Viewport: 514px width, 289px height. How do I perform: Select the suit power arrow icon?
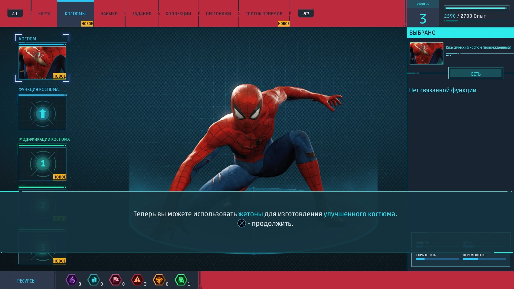[43, 114]
